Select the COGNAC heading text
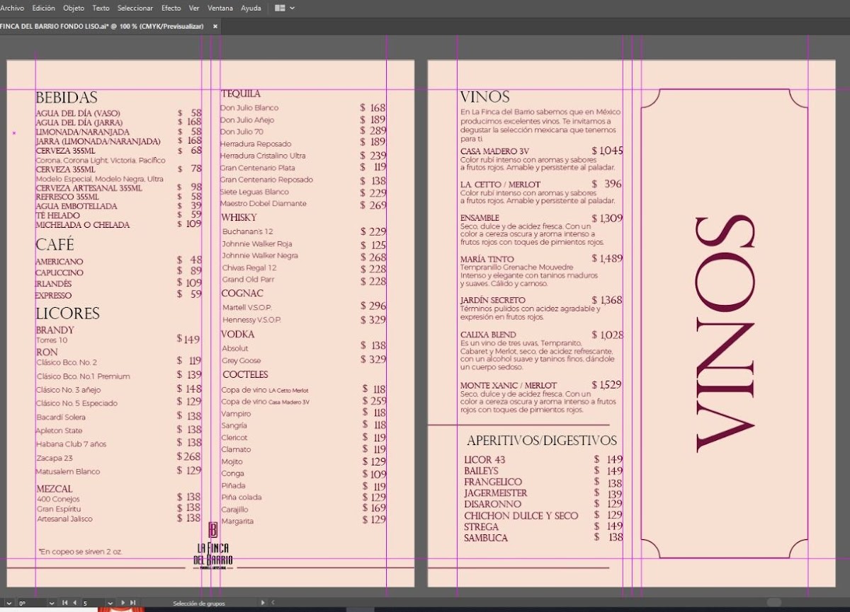This screenshot has height=612, width=850. click(242, 293)
